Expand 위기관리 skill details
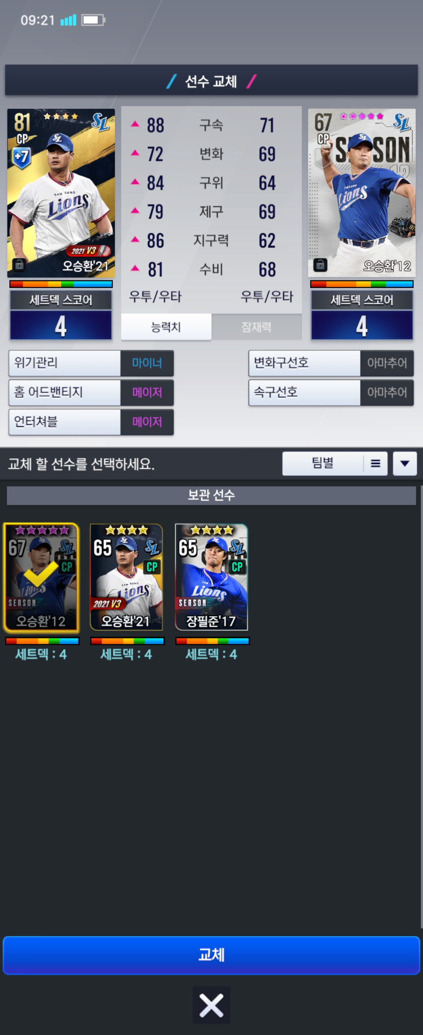Image resolution: width=423 pixels, height=1035 pixels. coord(91,363)
